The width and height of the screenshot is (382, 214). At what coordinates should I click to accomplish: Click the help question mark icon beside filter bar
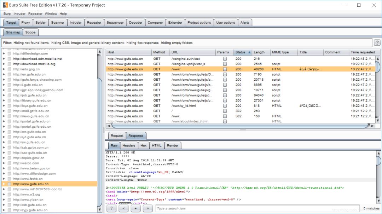377,43
